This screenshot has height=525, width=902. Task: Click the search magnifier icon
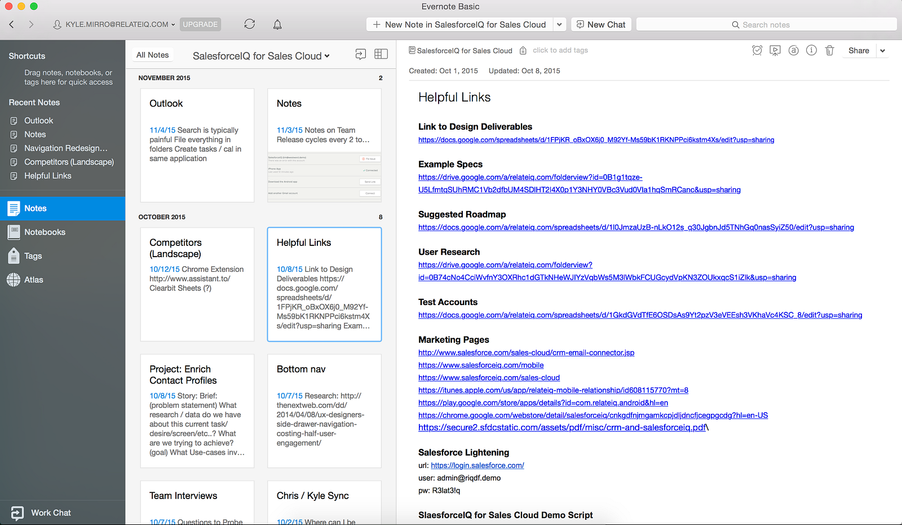[x=735, y=25]
